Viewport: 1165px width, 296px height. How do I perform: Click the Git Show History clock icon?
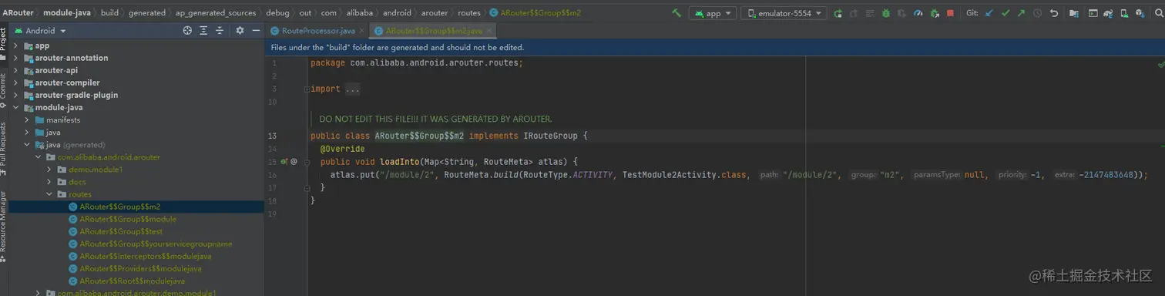tap(1037, 13)
